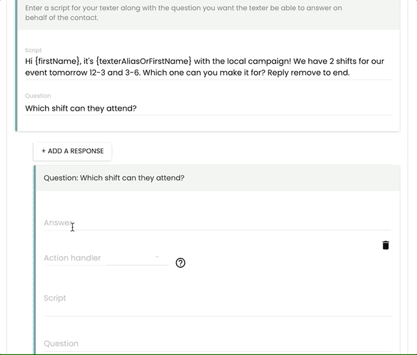Click the empty Question field in the response card
417x355 pixels.
(x=217, y=345)
